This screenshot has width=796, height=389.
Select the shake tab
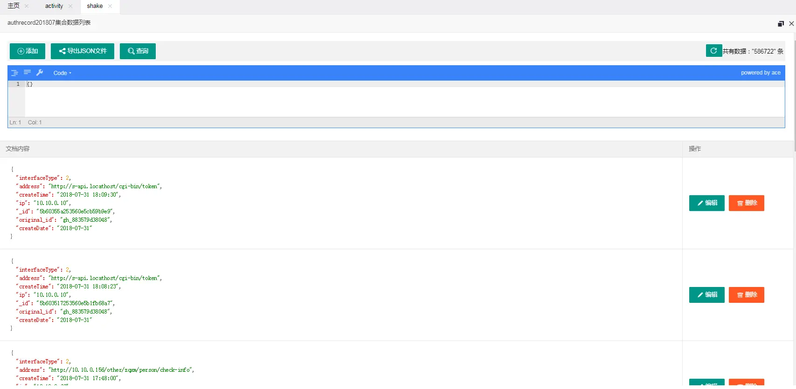coord(95,6)
